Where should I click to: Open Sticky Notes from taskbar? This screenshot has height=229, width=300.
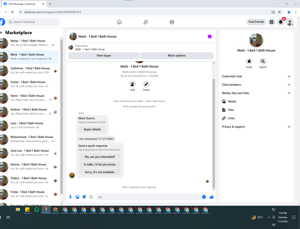tap(27, 210)
